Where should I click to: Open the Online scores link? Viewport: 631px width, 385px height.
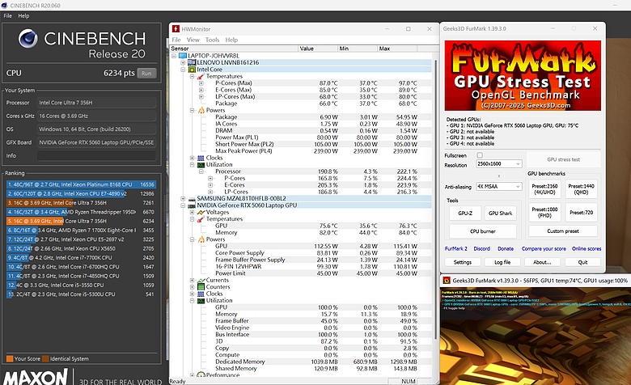[587, 248]
